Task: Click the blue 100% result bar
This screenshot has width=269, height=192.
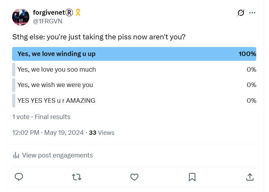Action: coord(134,54)
